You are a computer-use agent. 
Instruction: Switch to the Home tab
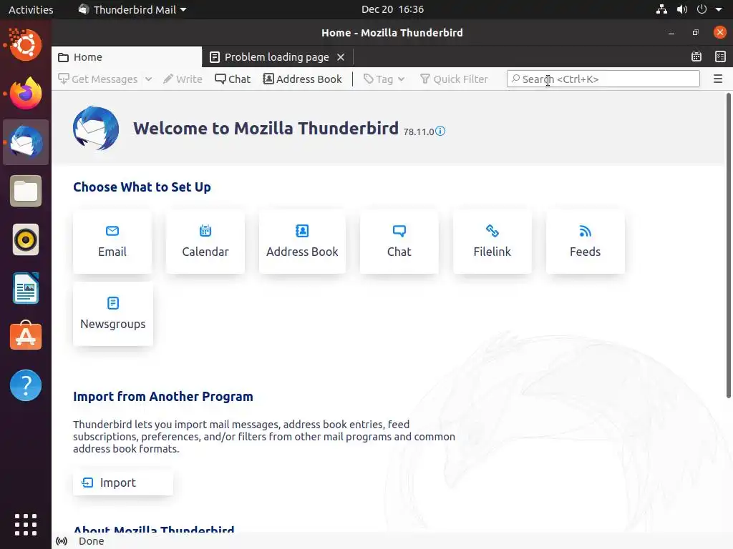tap(127, 57)
